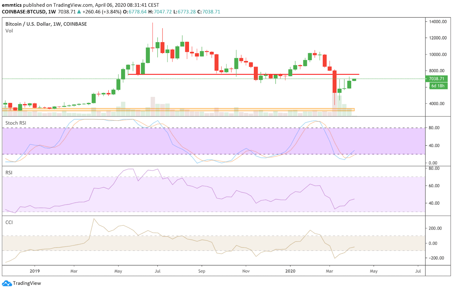
Task: Click the low value L:6773.28
Action: tap(185, 12)
